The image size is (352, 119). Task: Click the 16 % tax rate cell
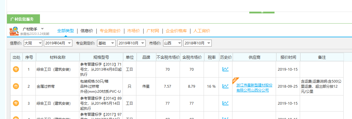click(x=211, y=86)
